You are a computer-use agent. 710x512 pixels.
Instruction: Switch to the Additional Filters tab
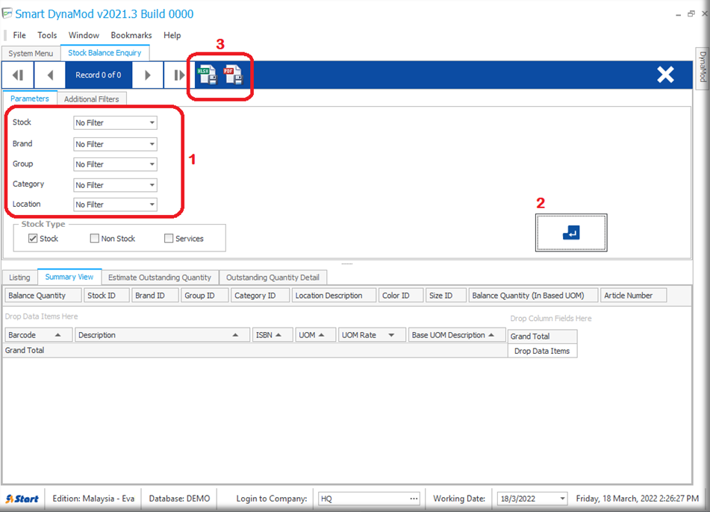[91, 99]
